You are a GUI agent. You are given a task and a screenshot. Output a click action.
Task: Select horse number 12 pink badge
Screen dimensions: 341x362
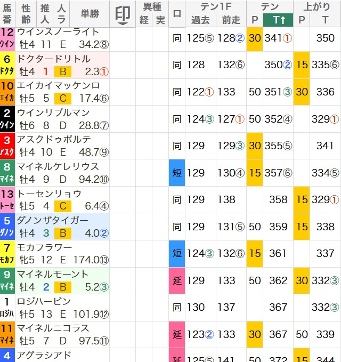[x=7, y=38]
